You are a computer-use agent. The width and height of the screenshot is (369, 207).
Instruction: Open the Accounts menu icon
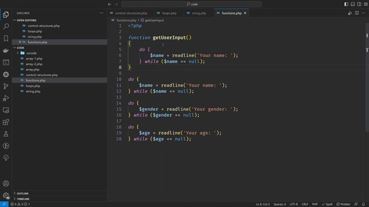[6, 183]
